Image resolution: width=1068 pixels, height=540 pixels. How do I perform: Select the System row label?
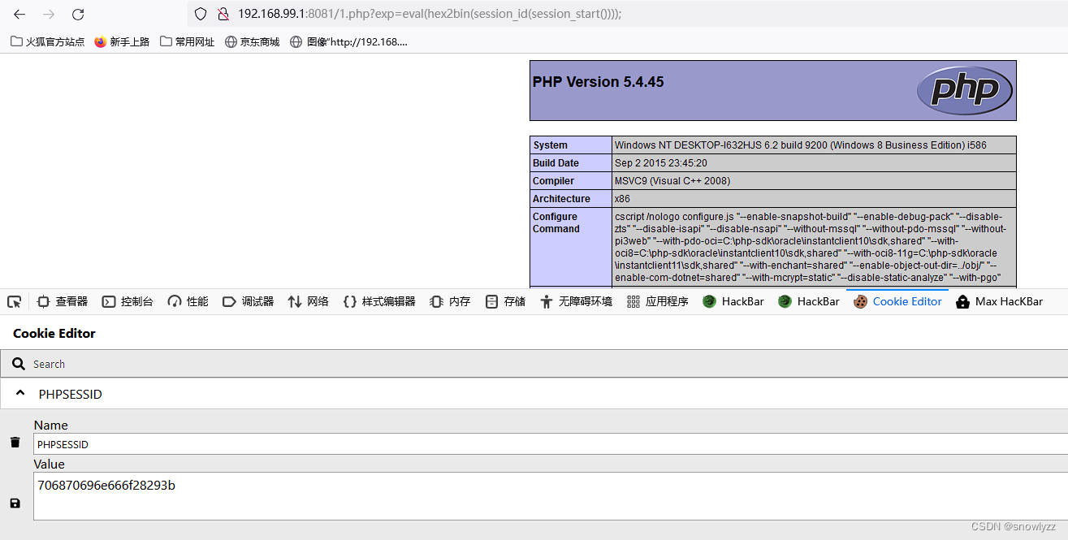pyautogui.click(x=551, y=145)
